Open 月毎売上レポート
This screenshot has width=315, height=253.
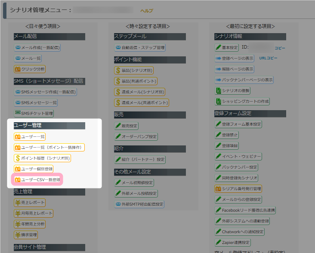click(x=34, y=213)
